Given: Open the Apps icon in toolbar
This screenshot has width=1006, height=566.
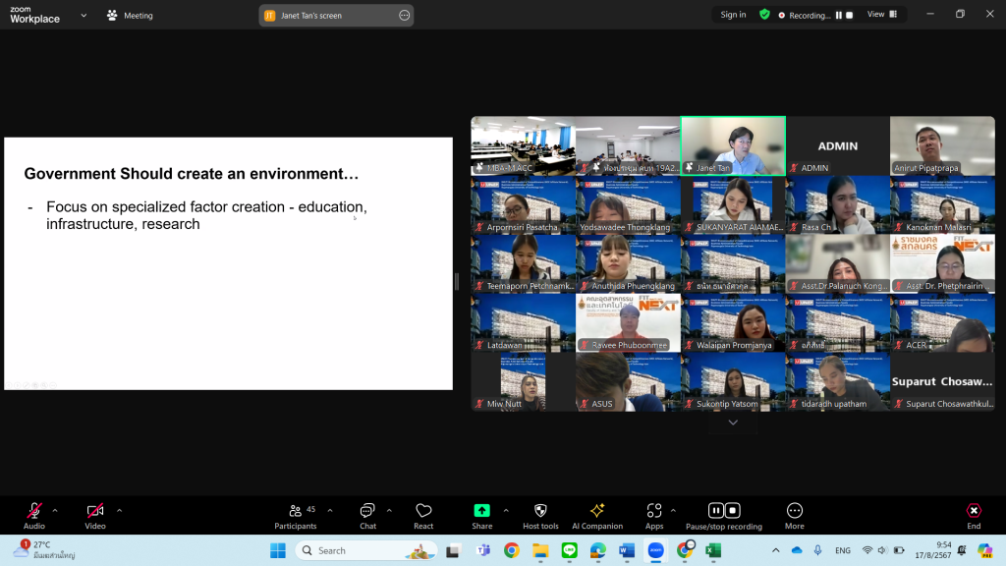Looking at the screenshot, I should [x=654, y=511].
